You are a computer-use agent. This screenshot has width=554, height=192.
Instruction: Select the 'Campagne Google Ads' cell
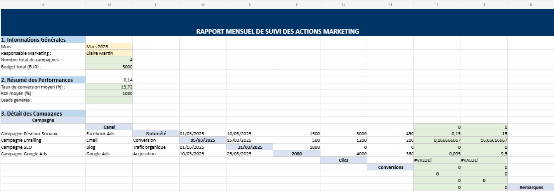tap(43, 154)
